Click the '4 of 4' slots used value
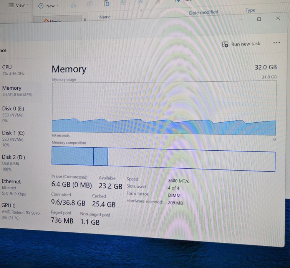Image resolution: width=290 pixels, height=268 pixels. pos(174,188)
